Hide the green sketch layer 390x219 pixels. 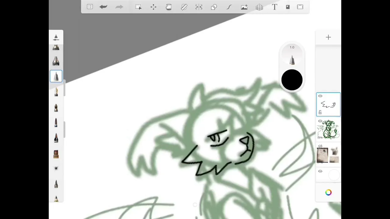pyautogui.click(x=320, y=121)
